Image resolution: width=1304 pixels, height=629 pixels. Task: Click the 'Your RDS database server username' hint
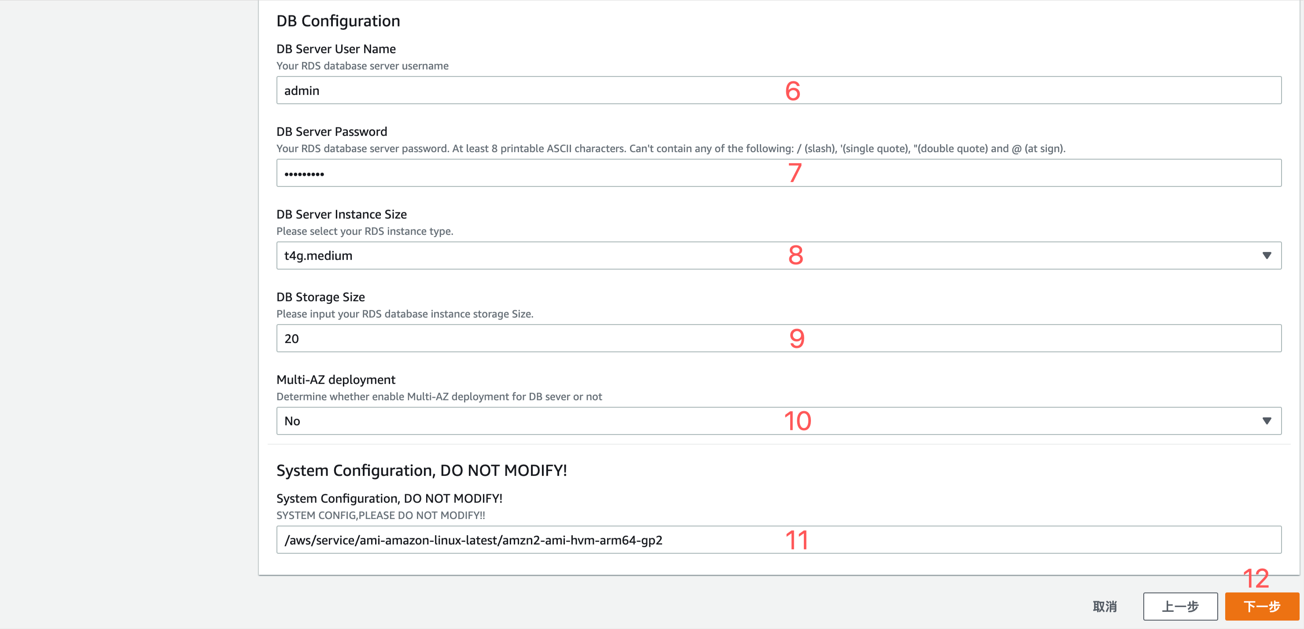coord(362,66)
